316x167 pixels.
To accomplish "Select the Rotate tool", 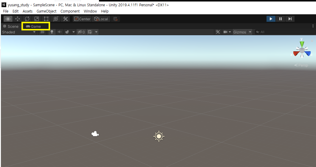I will (x=27, y=19).
